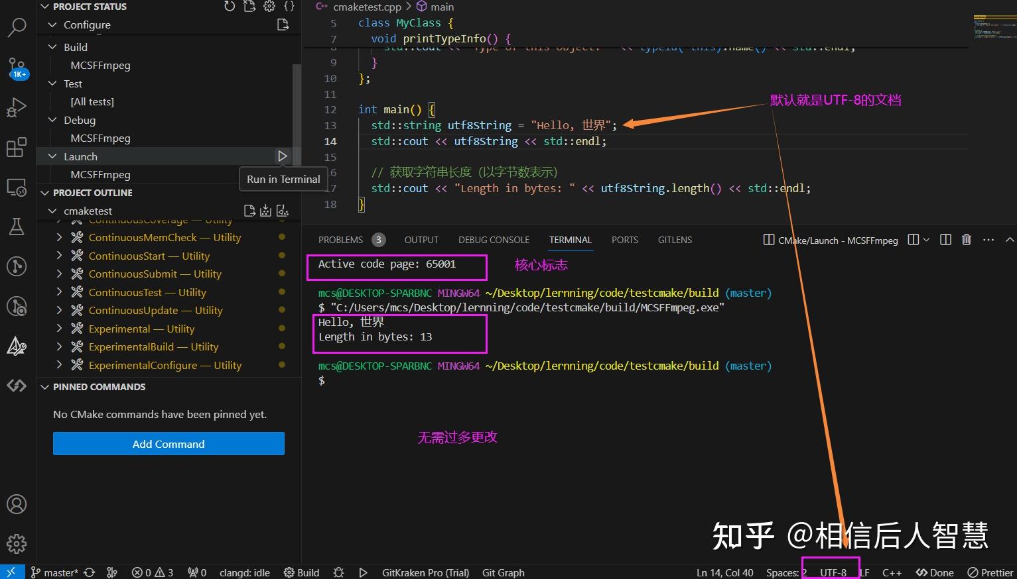The image size is (1017, 579).
Task: Open the Extensions view
Action: click(x=17, y=147)
